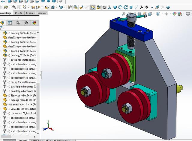The image size is (192, 141).
Task: Click Zoom to Fit magnifier
Action: click(124, 14)
